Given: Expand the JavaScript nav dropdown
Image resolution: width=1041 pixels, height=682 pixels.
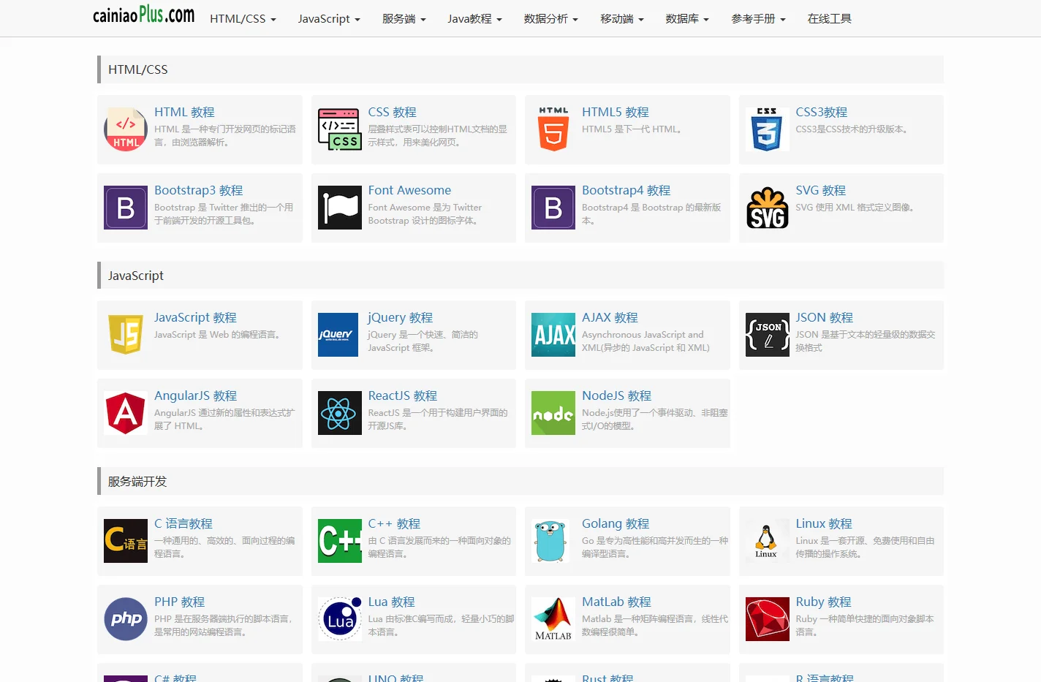Looking at the screenshot, I should [329, 19].
